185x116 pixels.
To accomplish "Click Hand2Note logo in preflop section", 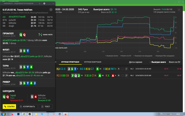I will [x=45, y=34].
